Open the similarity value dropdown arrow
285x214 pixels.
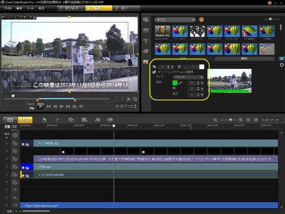click(202, 83)
